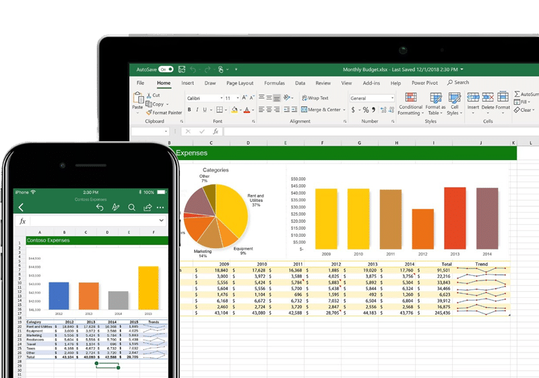The width and height of the screenshot is (539, 378).
Task: Tap the share icon on the iPhone
Action: (148, 207)
